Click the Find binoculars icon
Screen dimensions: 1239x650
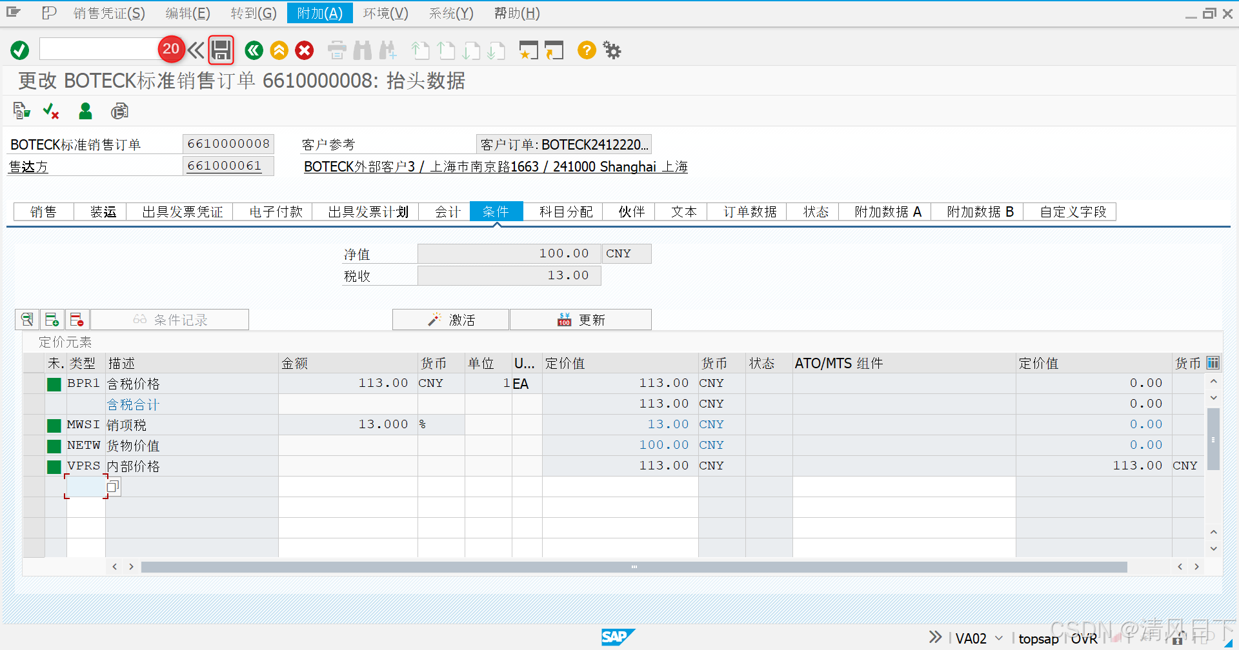[x=363, y=50]
